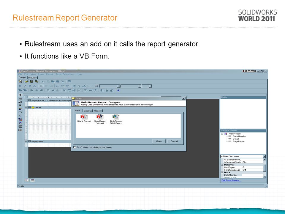Toggle right text alignment
Viewport: 285px width, 214px height.
[x=51, y=86]
